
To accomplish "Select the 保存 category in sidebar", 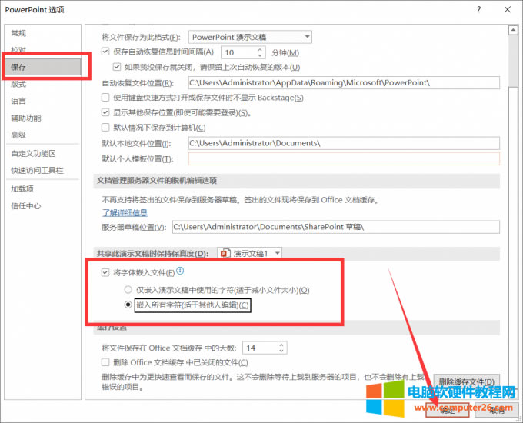I will (43, 67).
